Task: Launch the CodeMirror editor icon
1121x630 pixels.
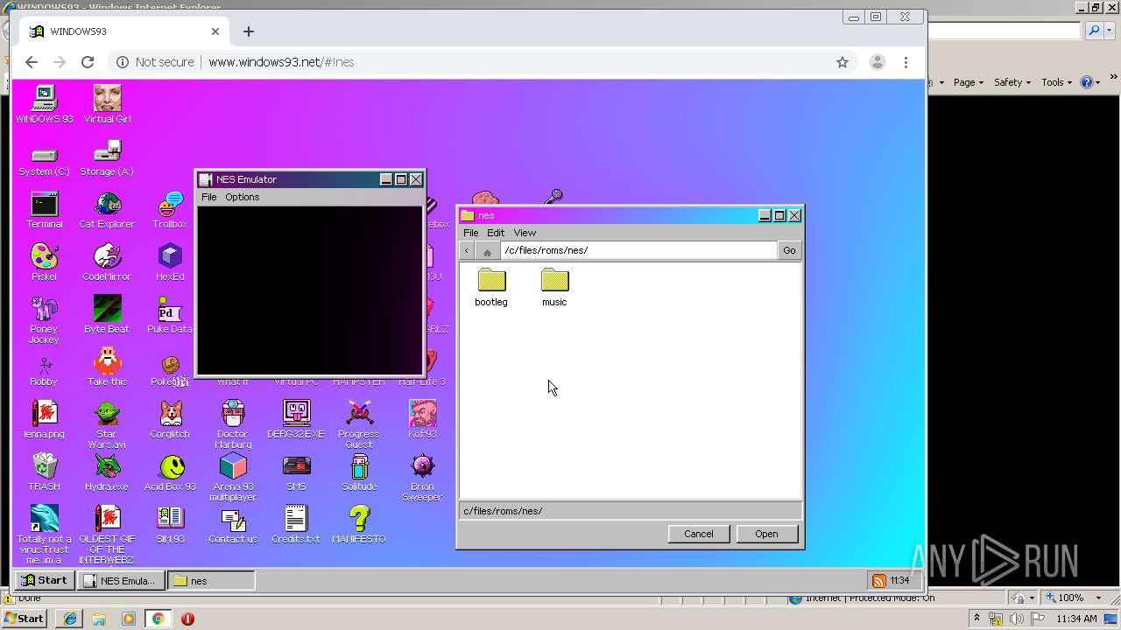Action: (107, 262)
